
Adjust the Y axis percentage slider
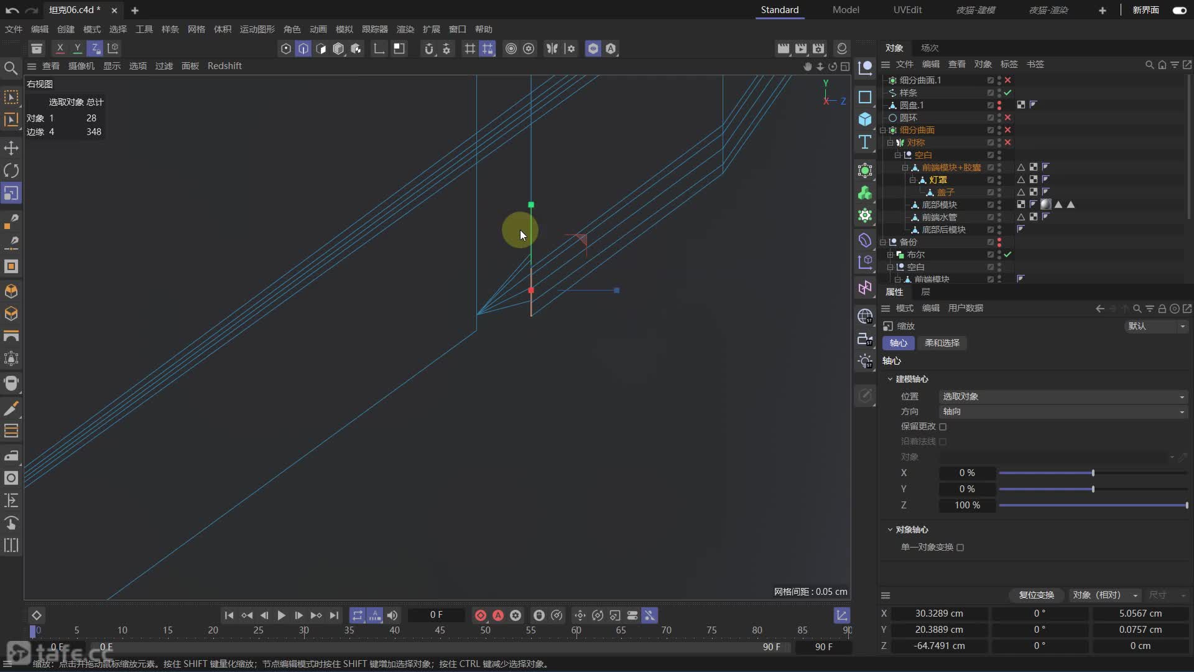coord(1093,489)
